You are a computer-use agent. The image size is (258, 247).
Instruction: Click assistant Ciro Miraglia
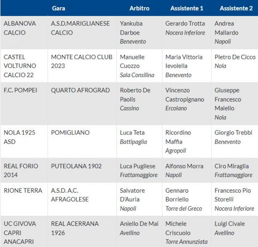pos(231,166)
